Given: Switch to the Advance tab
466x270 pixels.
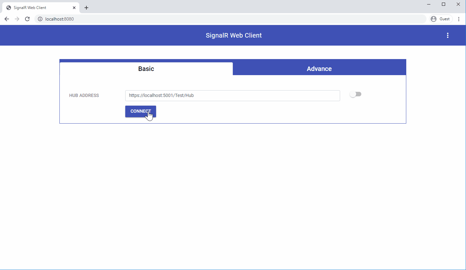Looking at the screenshot, I should coord(319,69).
